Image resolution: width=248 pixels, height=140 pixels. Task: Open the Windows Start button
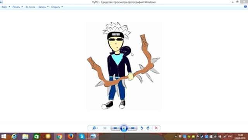3,136
